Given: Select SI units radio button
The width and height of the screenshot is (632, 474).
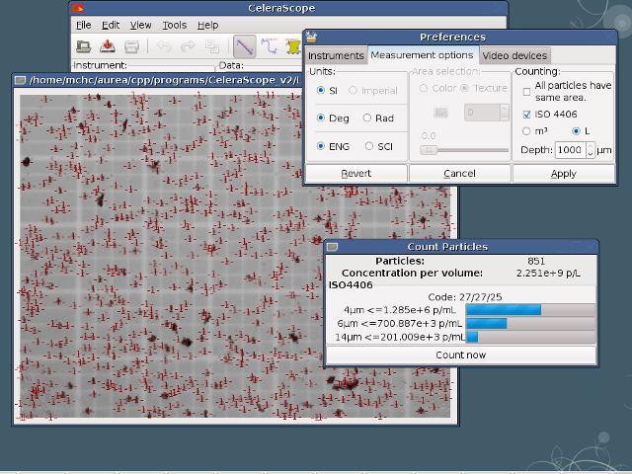Looking at the screenshot, I should pos(321,90).
